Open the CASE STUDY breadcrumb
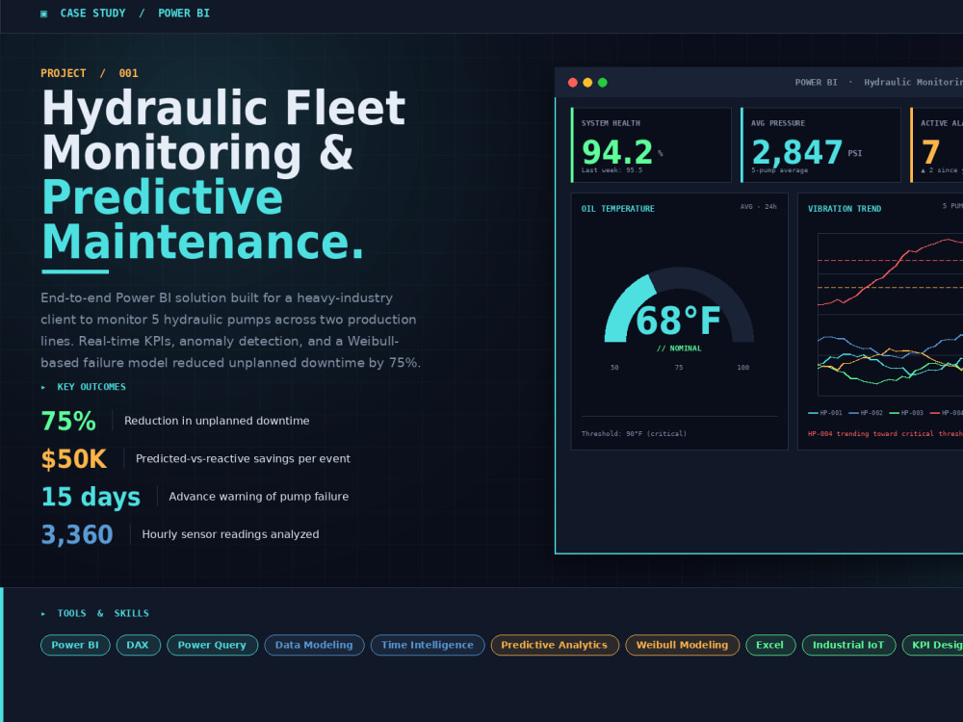 click(x=92, y=13)
